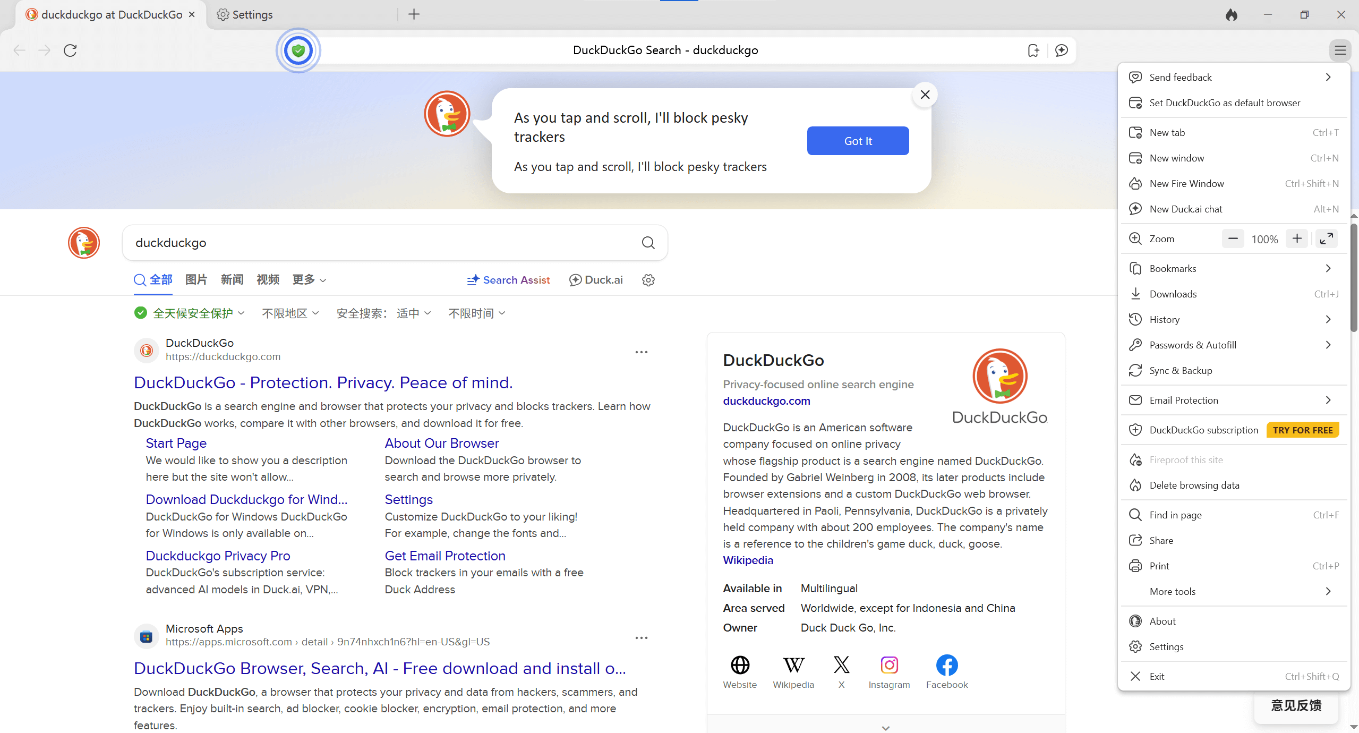Enter full screen from Zoom row
Viewport: 1359px width, 733px height.
click(x=1326, y=239)
